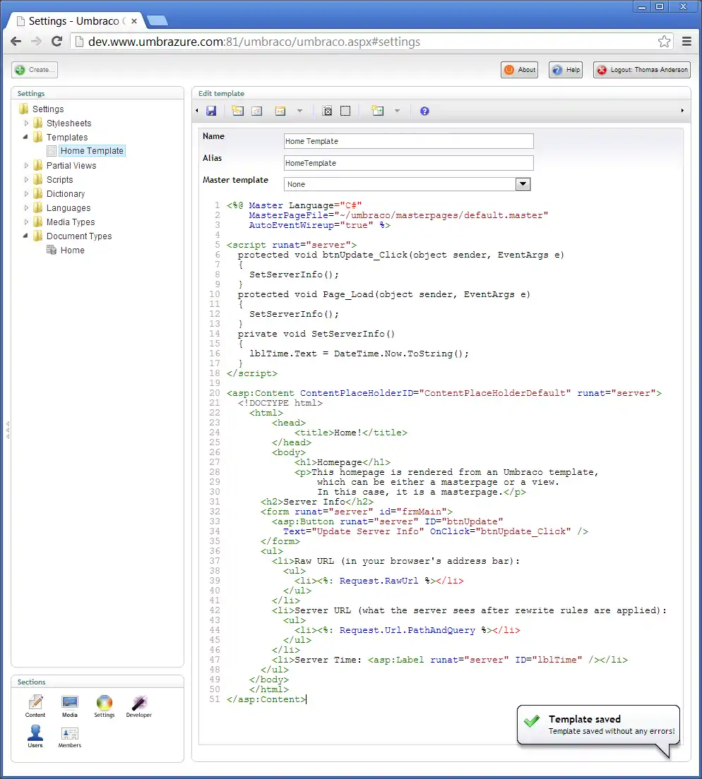Open the dropdown arrow right of green-plus icon

click(397, 111)
